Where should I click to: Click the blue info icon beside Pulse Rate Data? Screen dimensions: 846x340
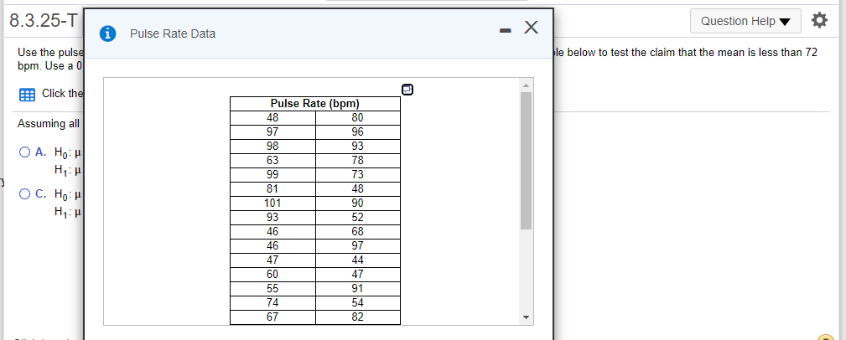108,33
